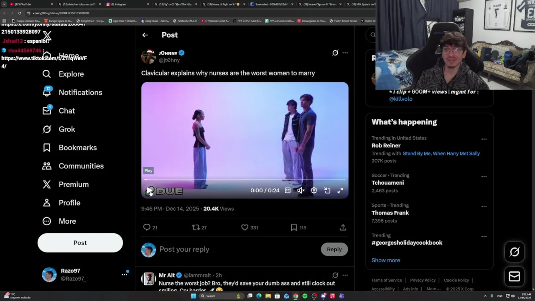
Task: Click the taskbar Search box
Action: tap(221, 296)
